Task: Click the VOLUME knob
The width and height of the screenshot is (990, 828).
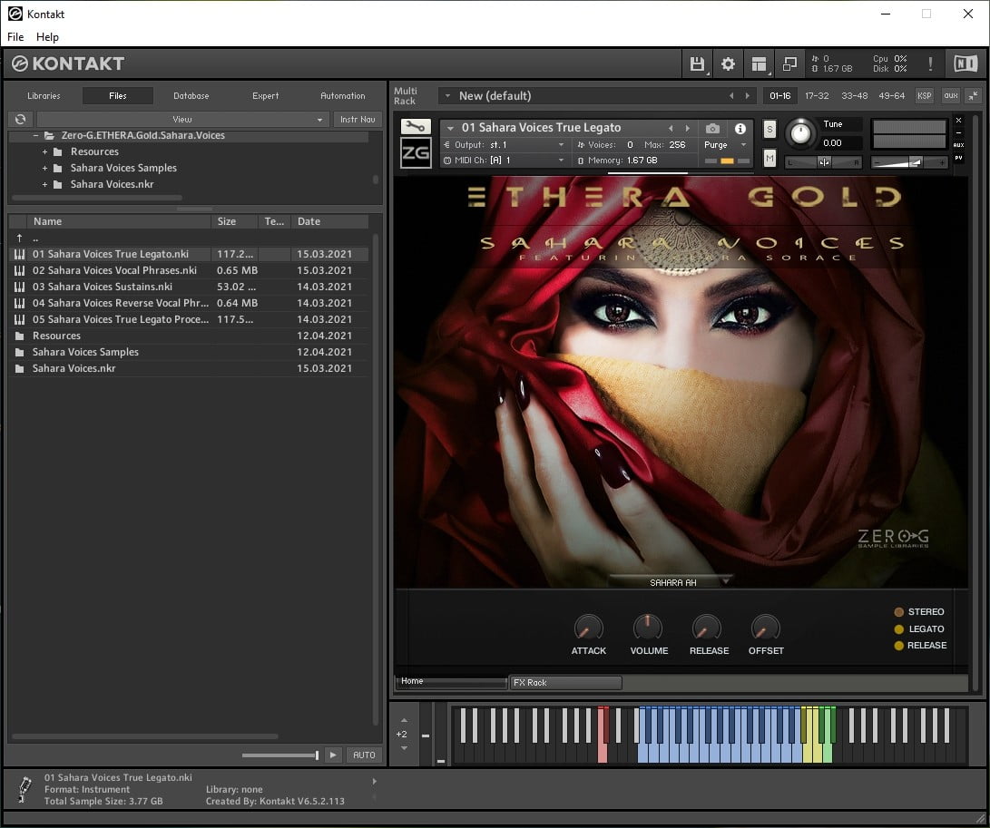Action: coord(648,628)
